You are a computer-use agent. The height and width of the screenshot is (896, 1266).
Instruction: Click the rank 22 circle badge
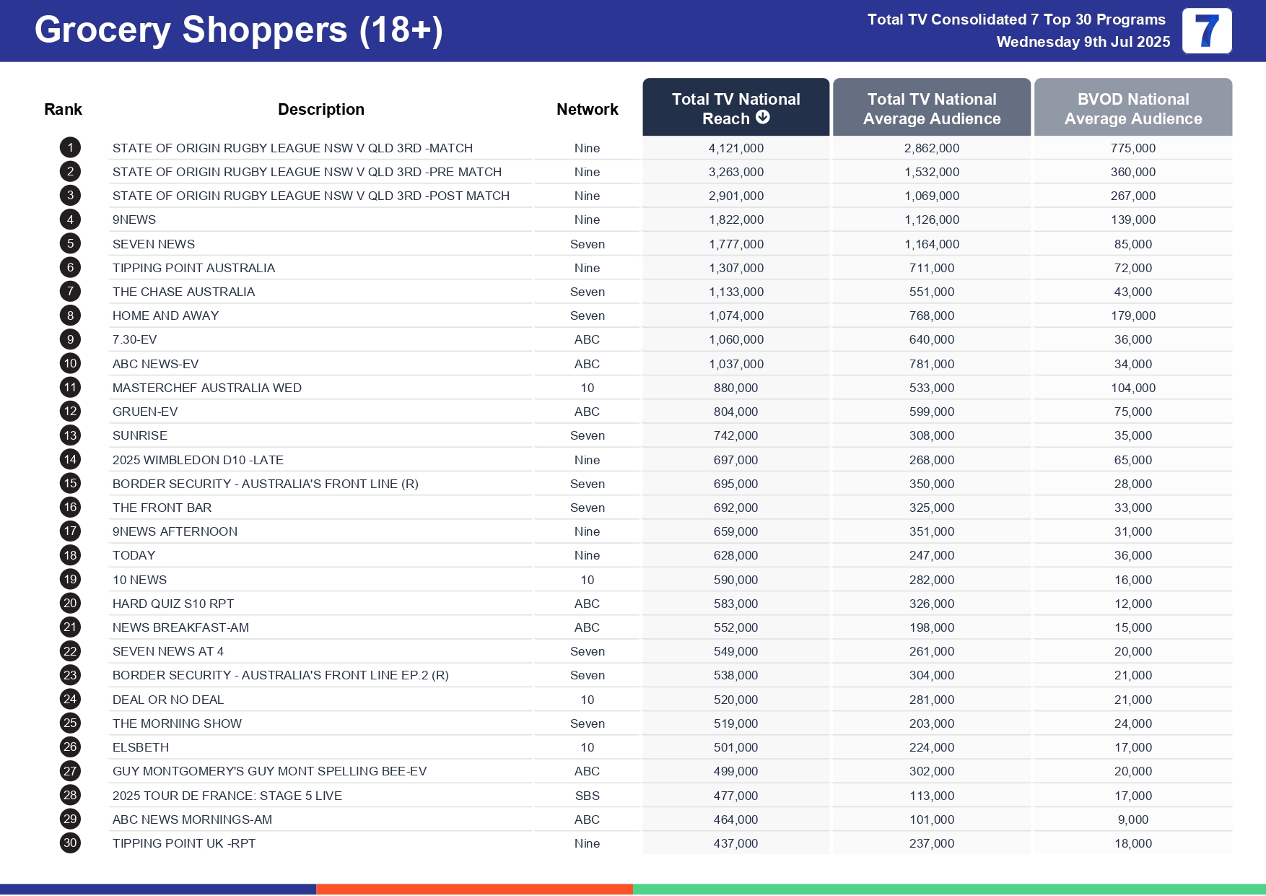tap(70, 651)
